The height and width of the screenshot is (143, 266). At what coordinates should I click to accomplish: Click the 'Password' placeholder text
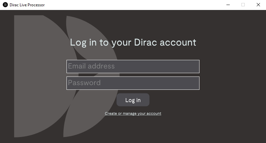coord(84,82)
